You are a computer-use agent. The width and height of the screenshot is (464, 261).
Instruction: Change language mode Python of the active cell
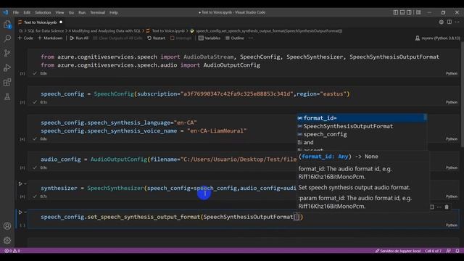[x=452, y=225]
